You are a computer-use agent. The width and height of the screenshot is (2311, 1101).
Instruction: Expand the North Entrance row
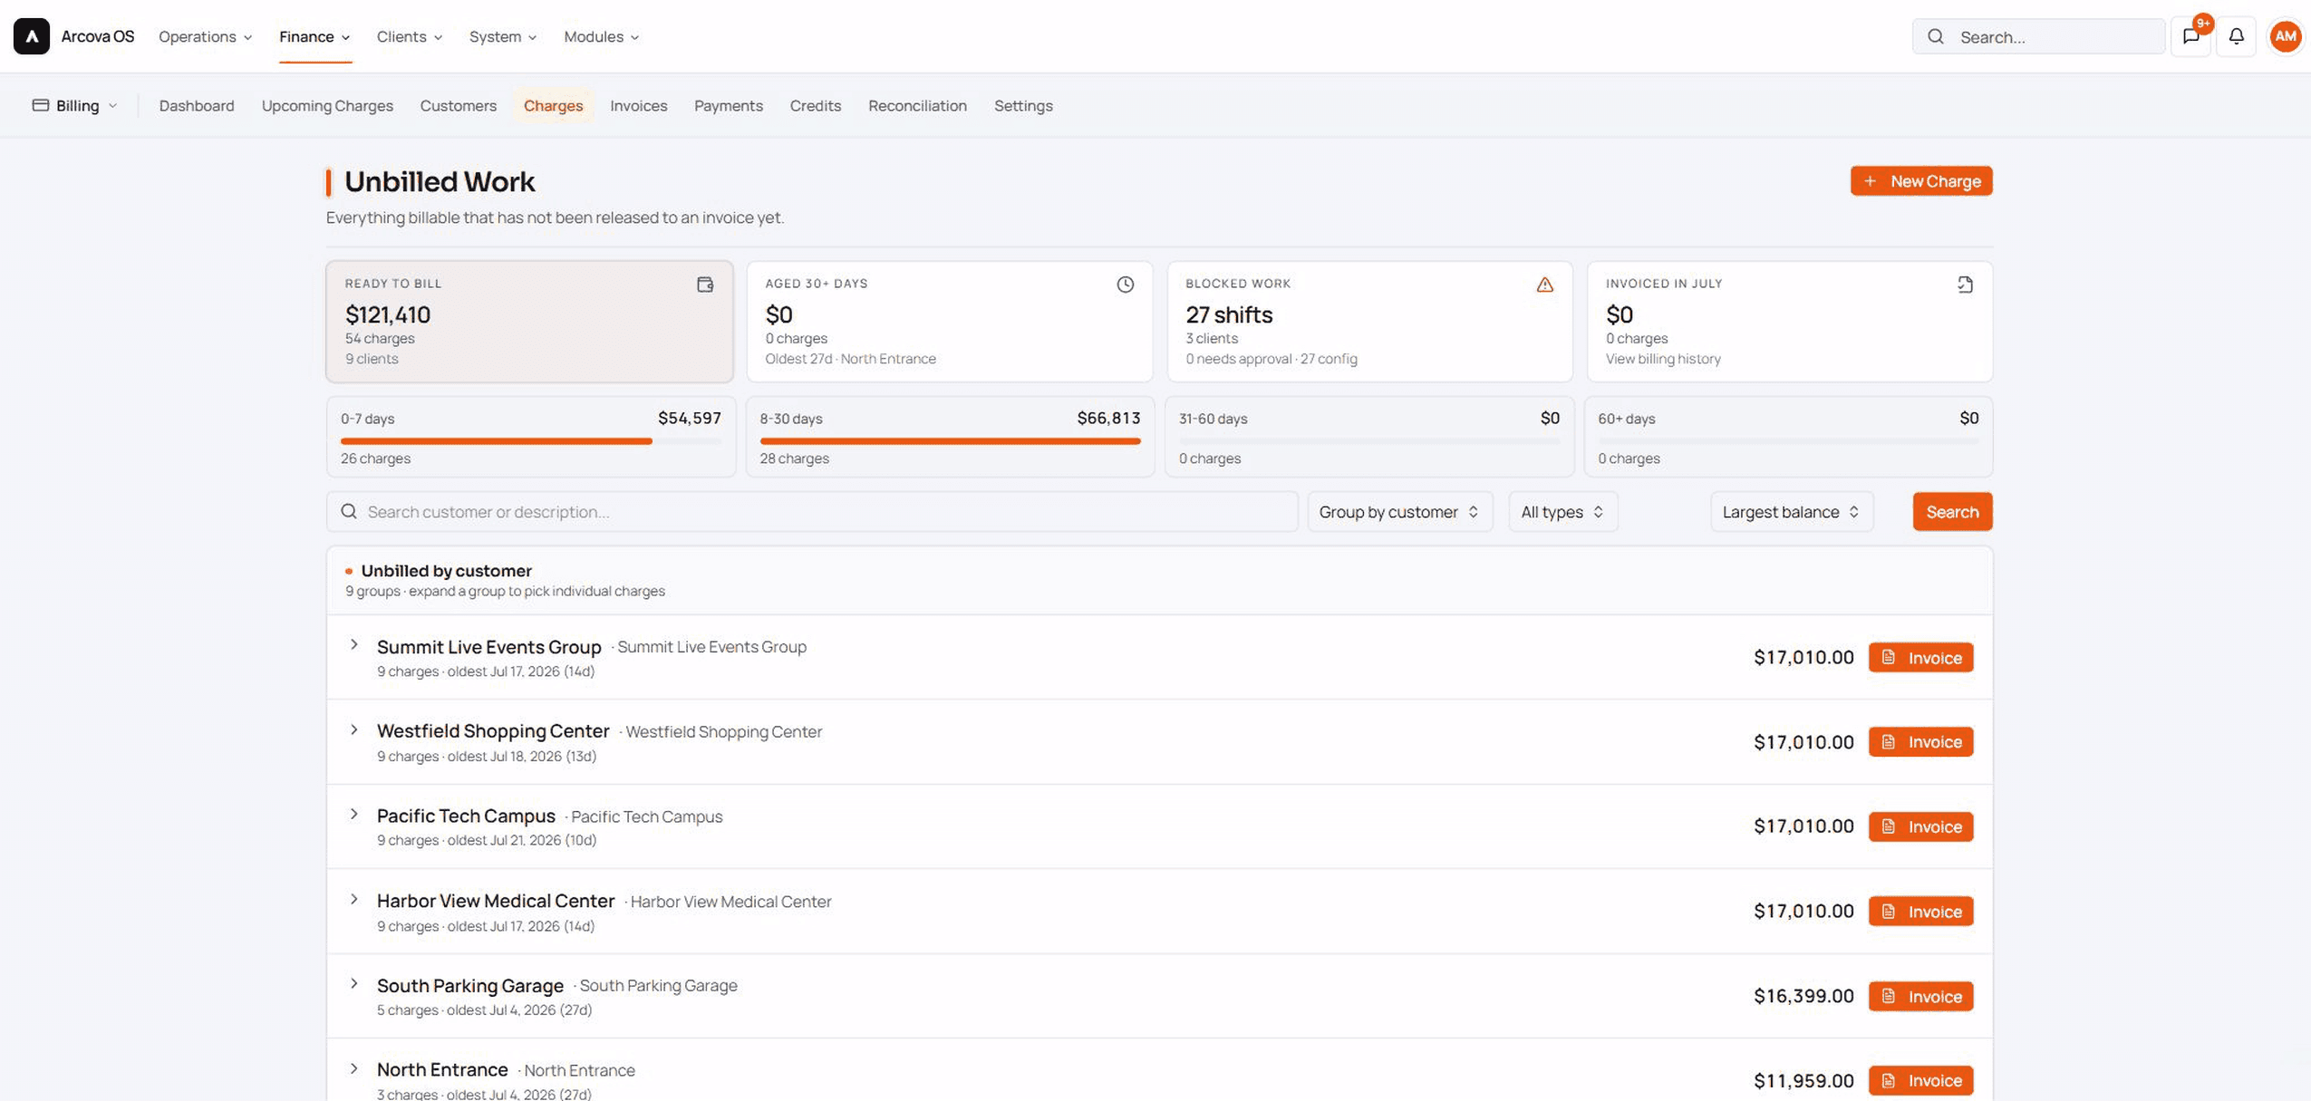(354, 1069)
